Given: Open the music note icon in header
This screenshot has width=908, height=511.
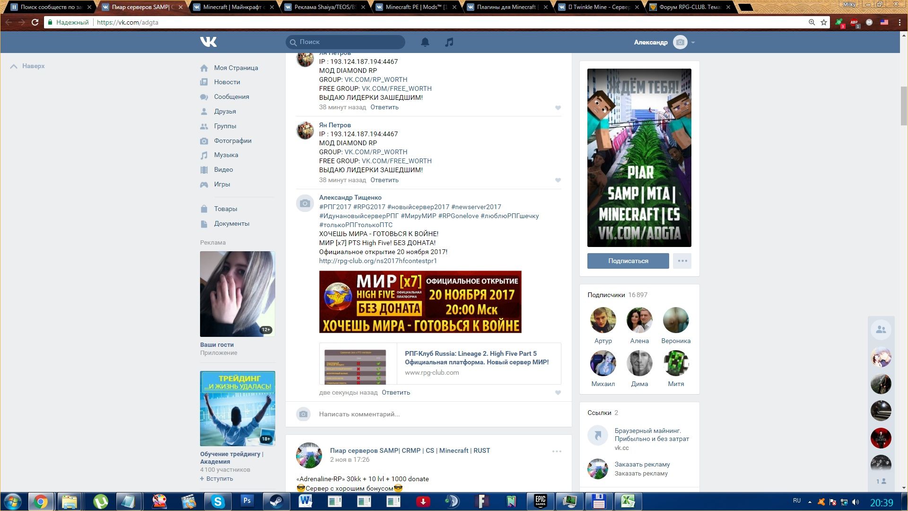Looking at the screenshot, I should [x=449, y=42].
